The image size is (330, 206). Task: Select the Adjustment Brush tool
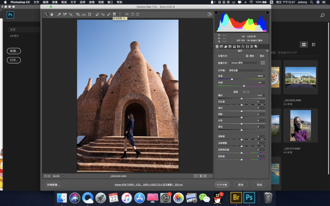point(108,15)
